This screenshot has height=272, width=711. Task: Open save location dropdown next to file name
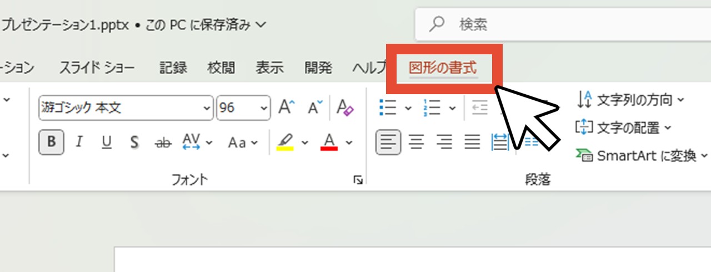pos(262,24)
